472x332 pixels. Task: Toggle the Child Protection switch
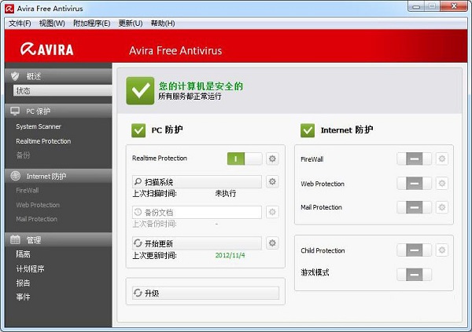[x=415, y=250]
